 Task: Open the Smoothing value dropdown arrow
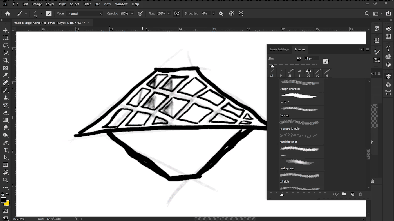tap(213, 13)
